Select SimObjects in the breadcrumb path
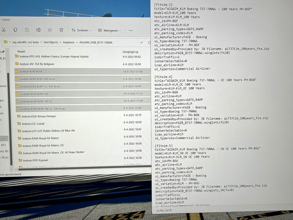 pos(51,42)
